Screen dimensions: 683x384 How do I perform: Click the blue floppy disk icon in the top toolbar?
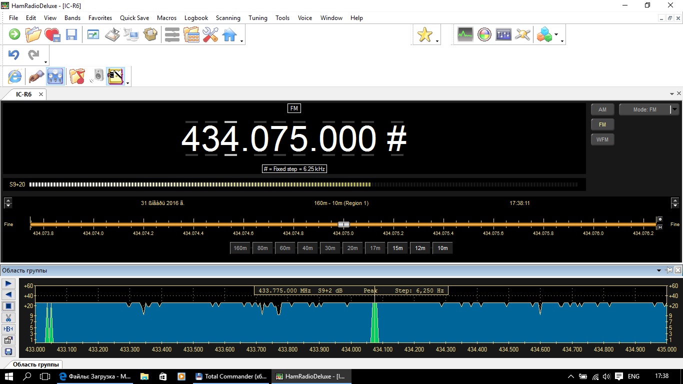click(71, 34)
